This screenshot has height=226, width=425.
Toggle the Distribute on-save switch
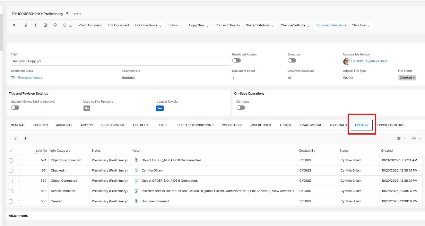pos(240,108)
